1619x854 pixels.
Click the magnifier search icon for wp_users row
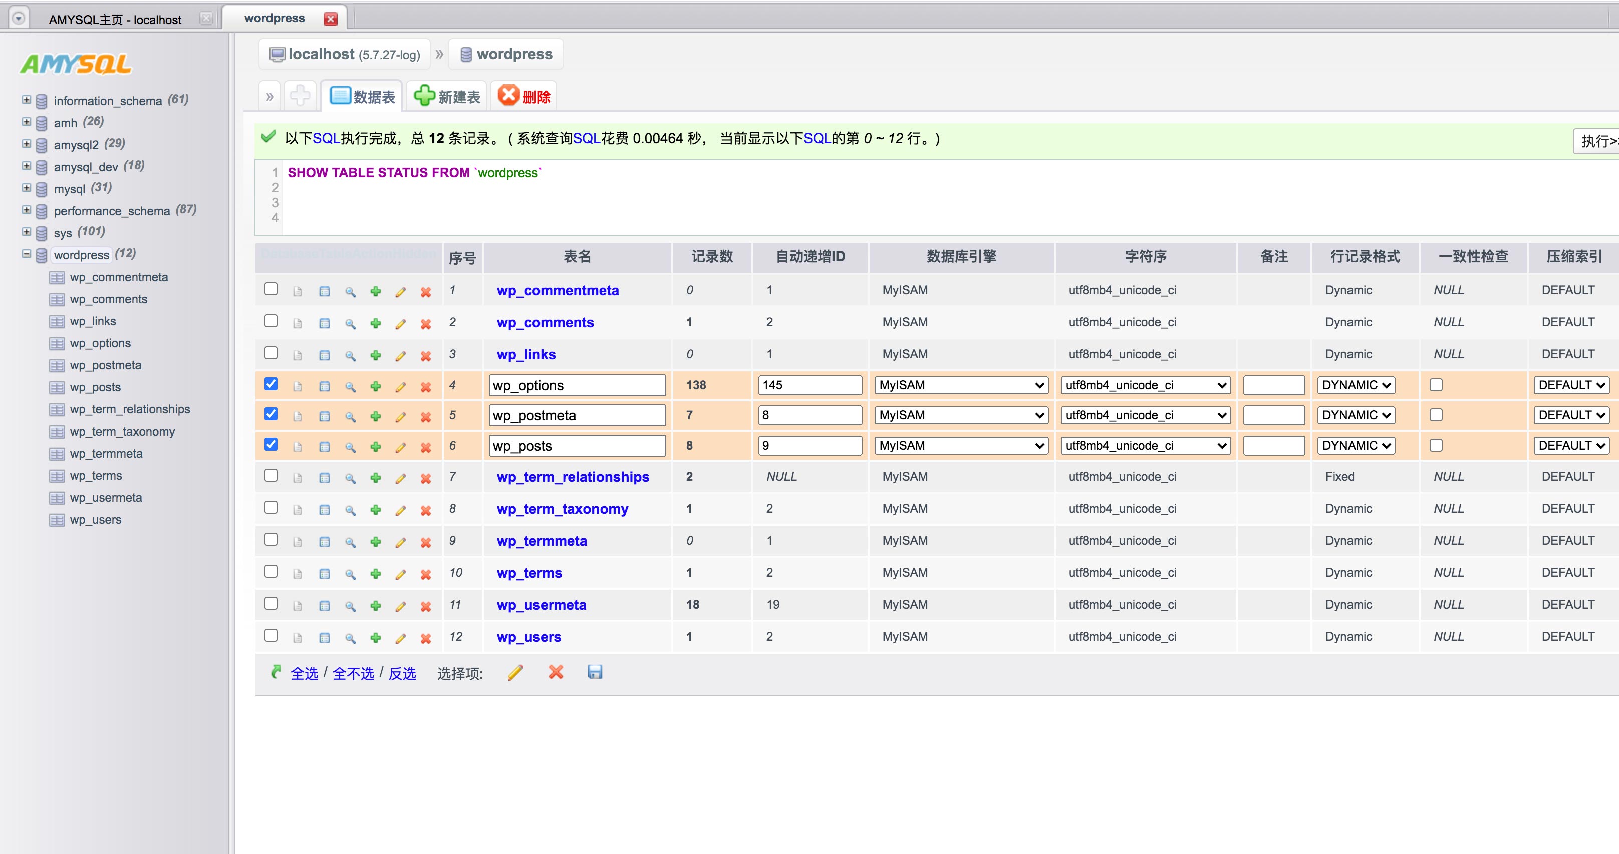click(x=350, y=638)
